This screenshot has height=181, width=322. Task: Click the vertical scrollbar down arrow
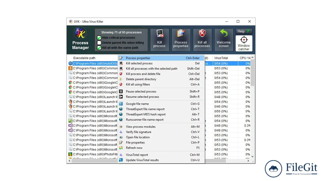click(x=253, y=157)
